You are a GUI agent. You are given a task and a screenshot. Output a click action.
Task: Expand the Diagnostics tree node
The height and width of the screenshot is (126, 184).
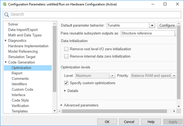point(6,40)
